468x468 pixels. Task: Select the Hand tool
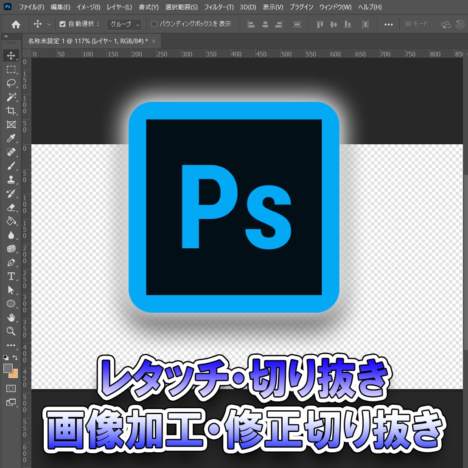tap(11, 317)
